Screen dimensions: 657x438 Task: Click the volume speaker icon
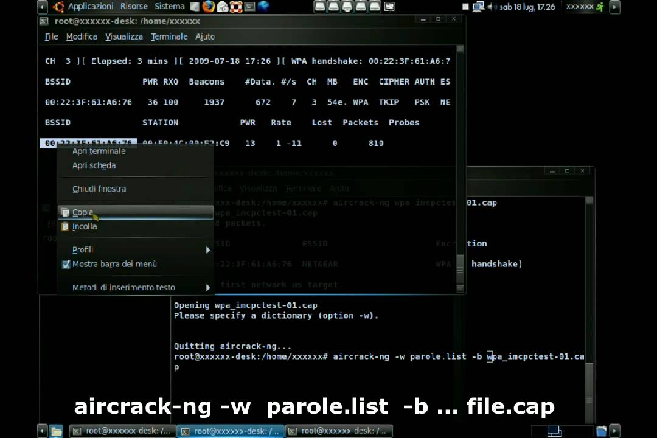pyautogui.click(x=491, y=7)
